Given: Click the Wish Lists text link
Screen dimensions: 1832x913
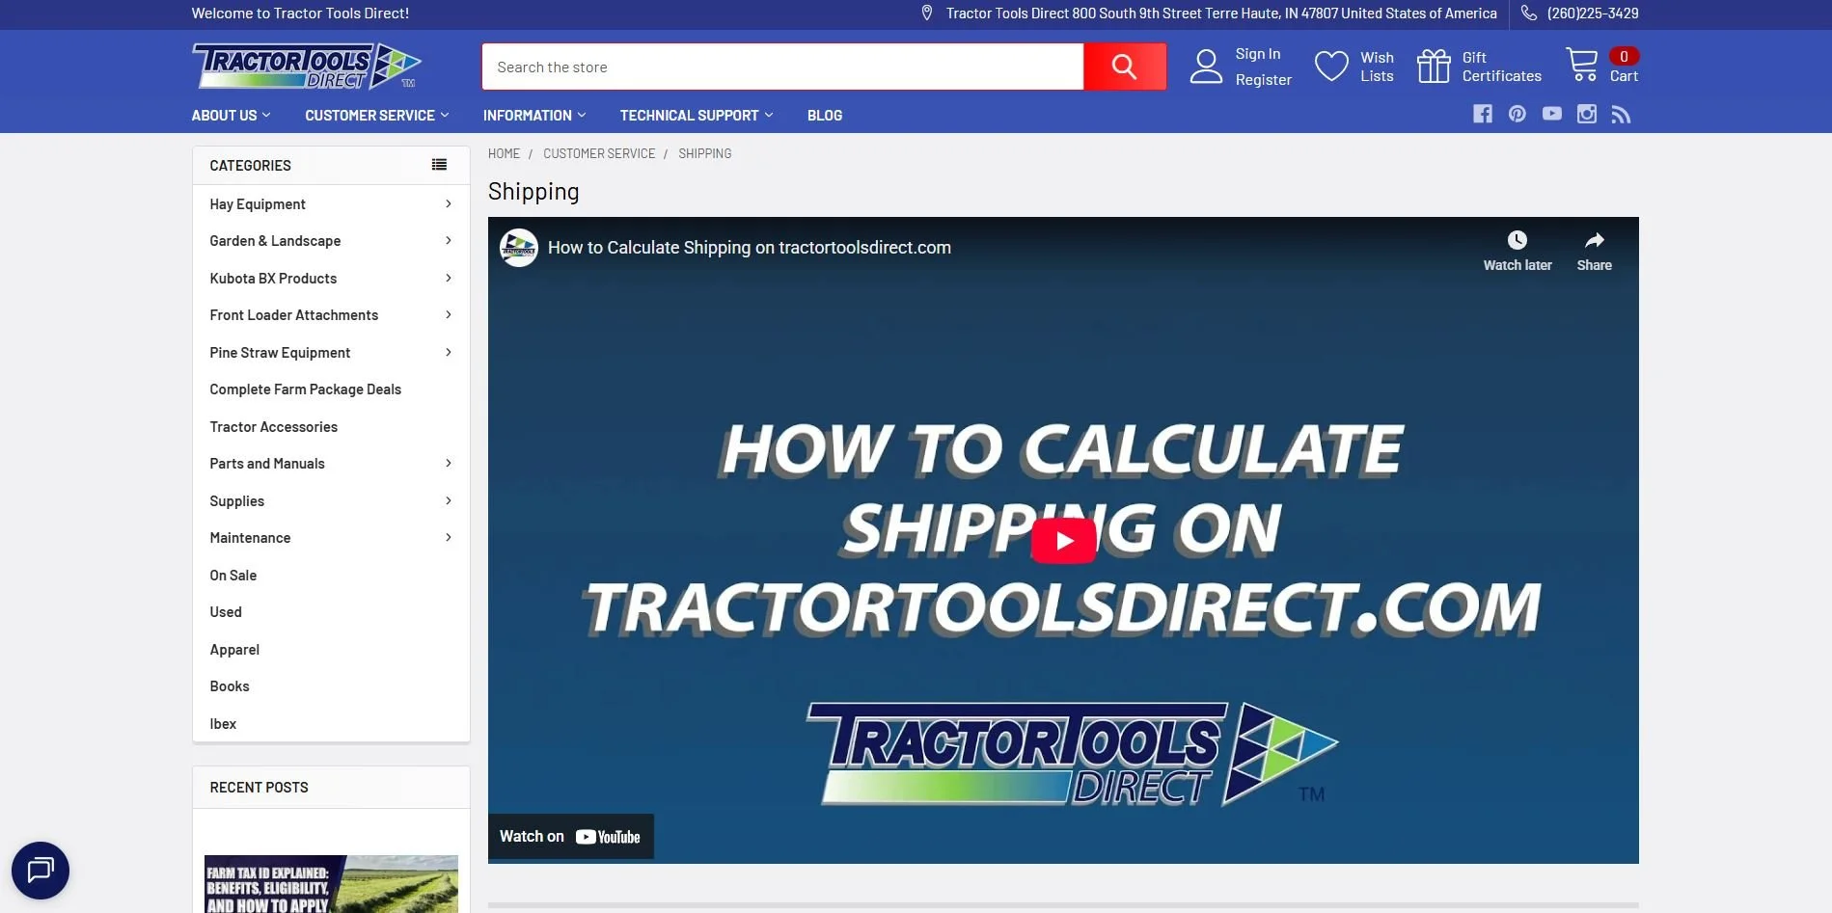Looking at the screenshot, I should [x=1378, y=67].
